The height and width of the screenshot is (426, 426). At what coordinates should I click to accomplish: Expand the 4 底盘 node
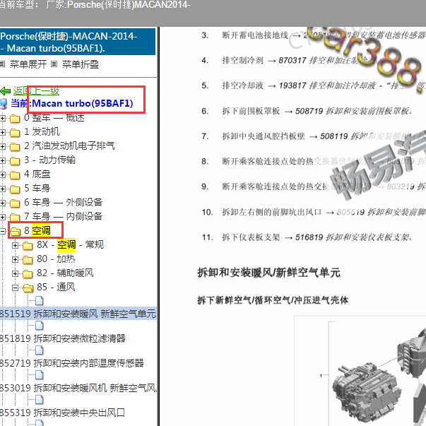3,174
